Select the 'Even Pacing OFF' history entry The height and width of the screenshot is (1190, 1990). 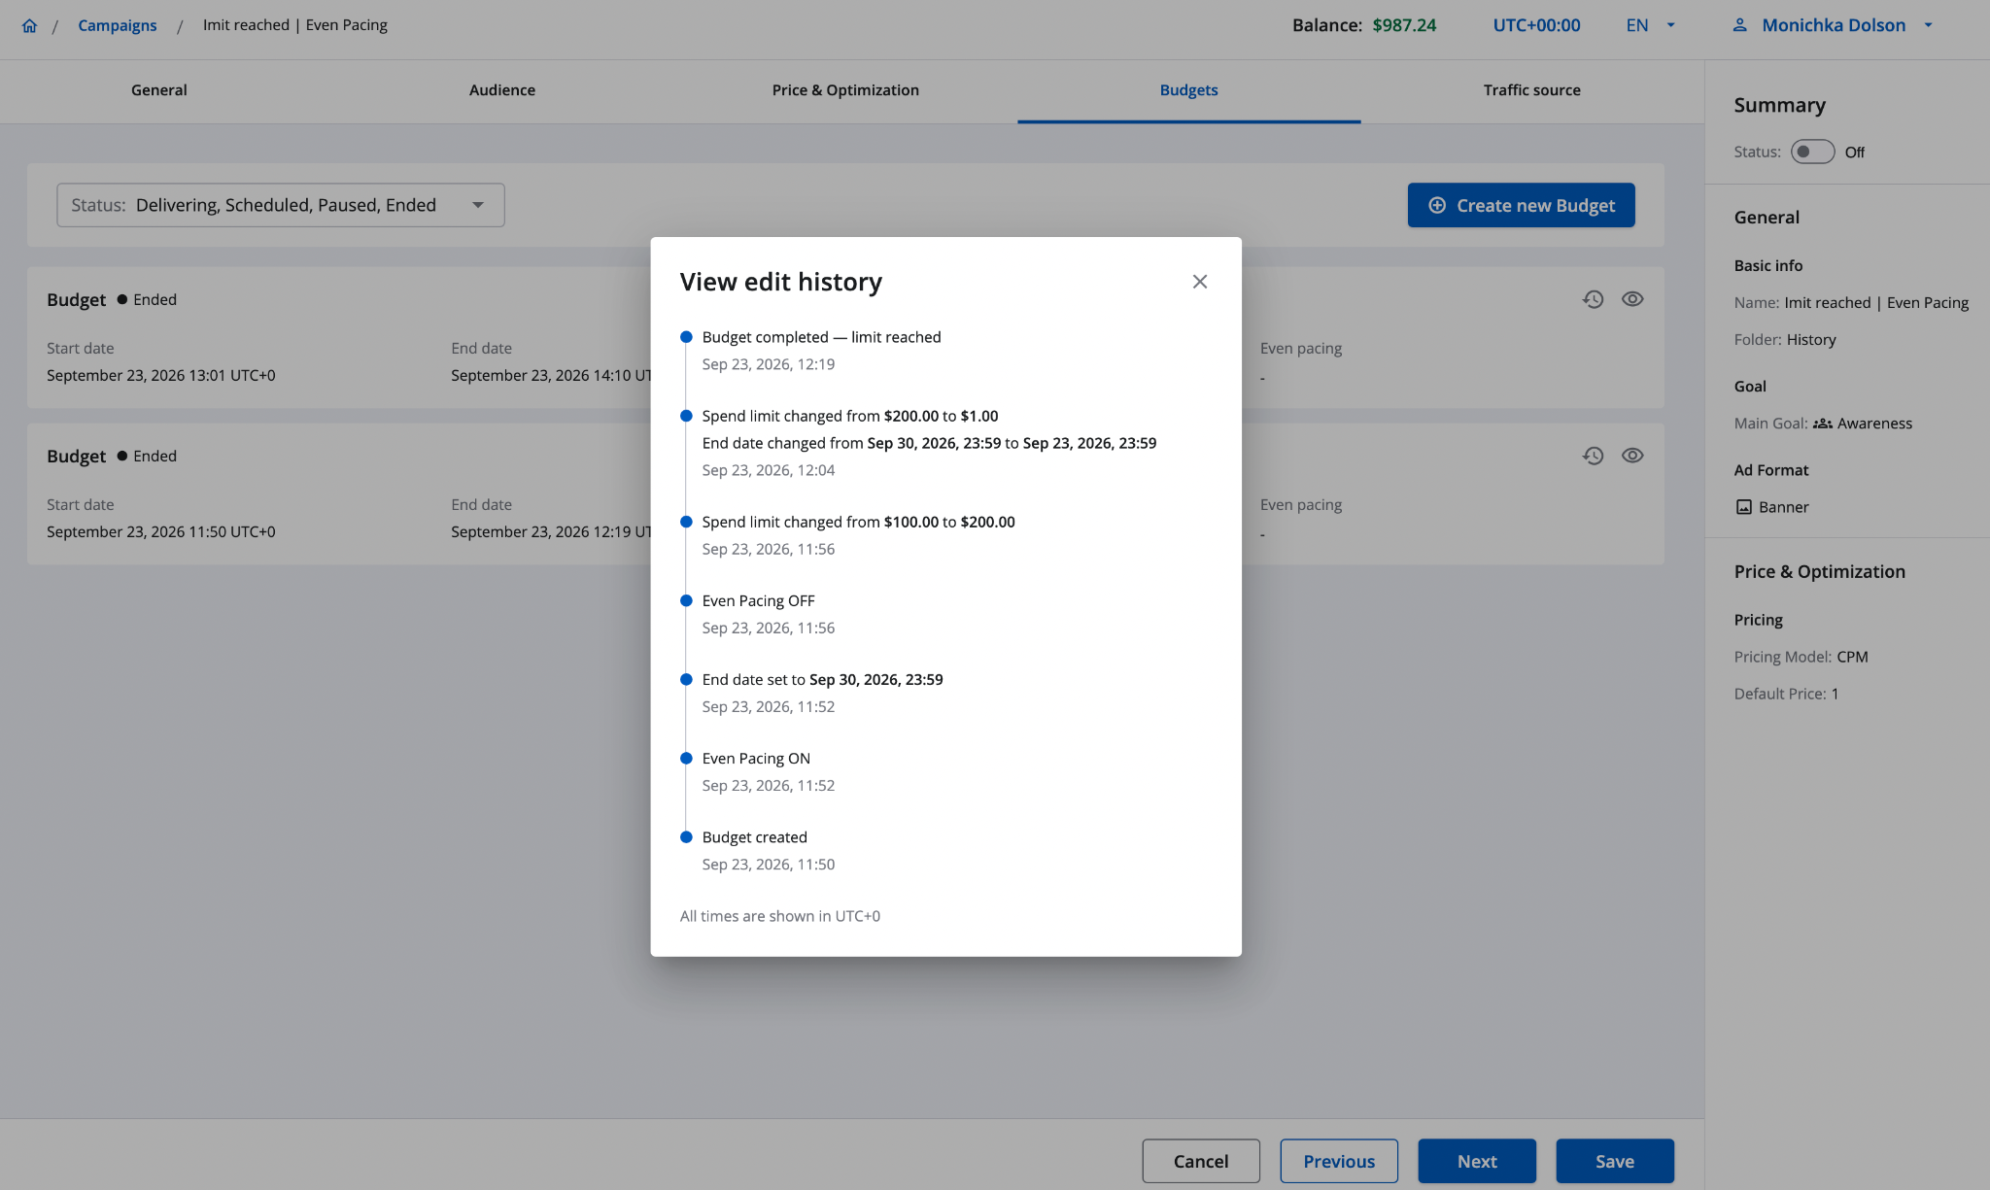coord(758,600)
